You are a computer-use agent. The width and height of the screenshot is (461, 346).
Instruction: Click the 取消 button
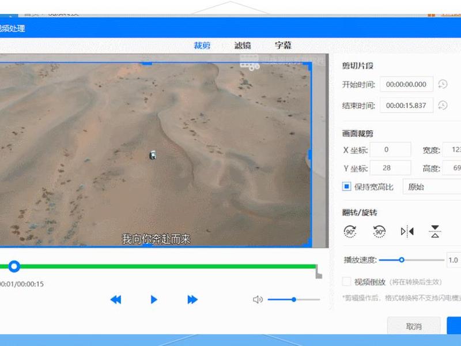pyautogui.click(x=414, y=326)
